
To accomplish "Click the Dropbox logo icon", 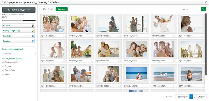I will 33,41.
